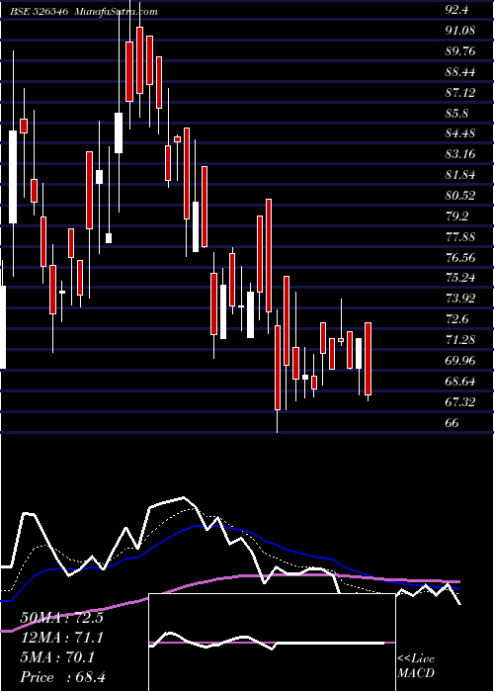Select the 91.08 price axis label
Viewport: 494px width, 692px height.
(460, 31)
